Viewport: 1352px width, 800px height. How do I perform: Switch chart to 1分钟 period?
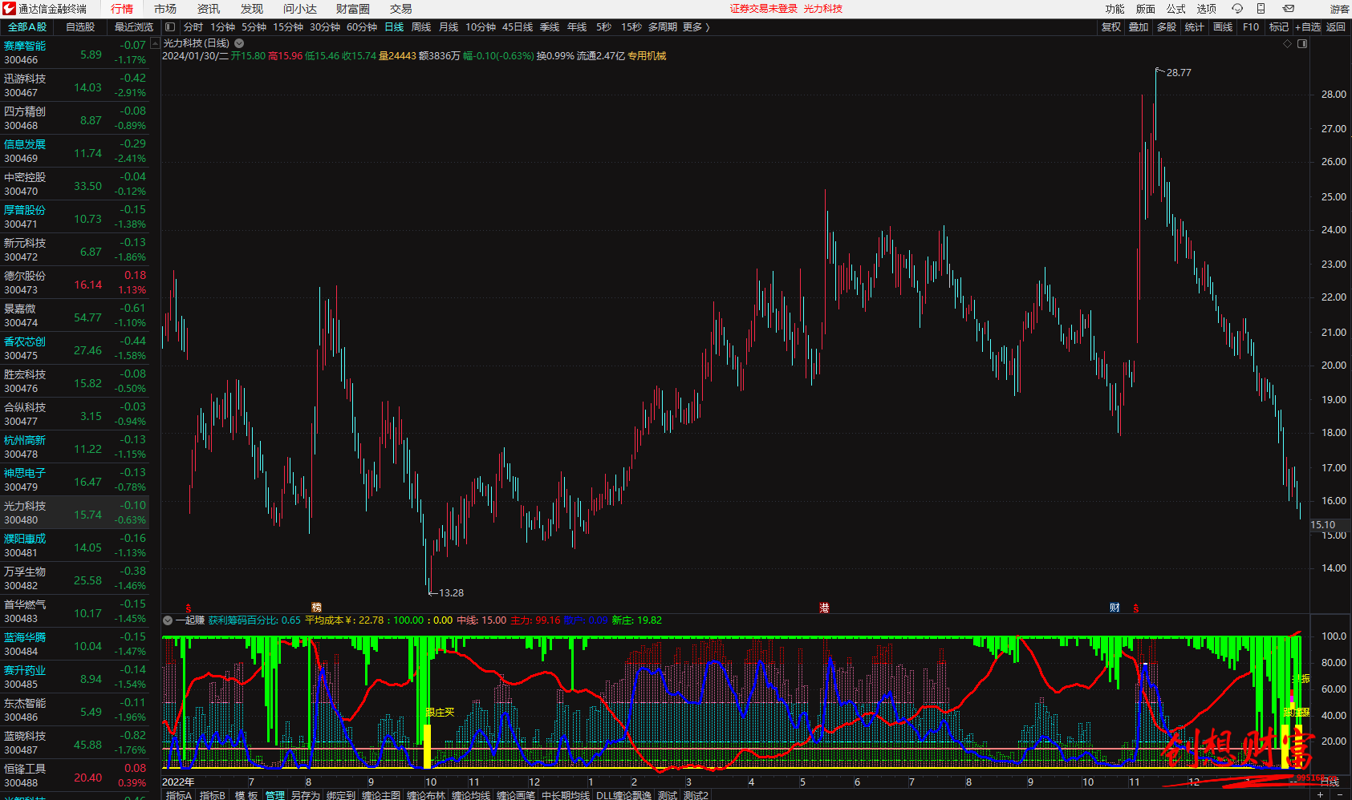(223, 27)
